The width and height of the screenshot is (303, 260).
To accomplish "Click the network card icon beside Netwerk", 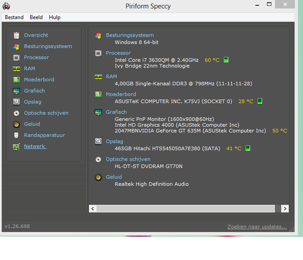I will click(16, 147).
